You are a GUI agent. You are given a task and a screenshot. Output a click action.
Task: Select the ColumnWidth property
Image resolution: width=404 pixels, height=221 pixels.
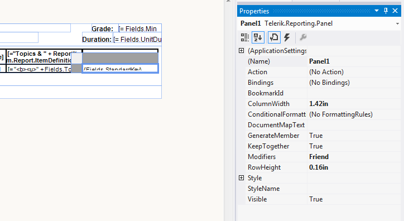click(x=276, y=104)
